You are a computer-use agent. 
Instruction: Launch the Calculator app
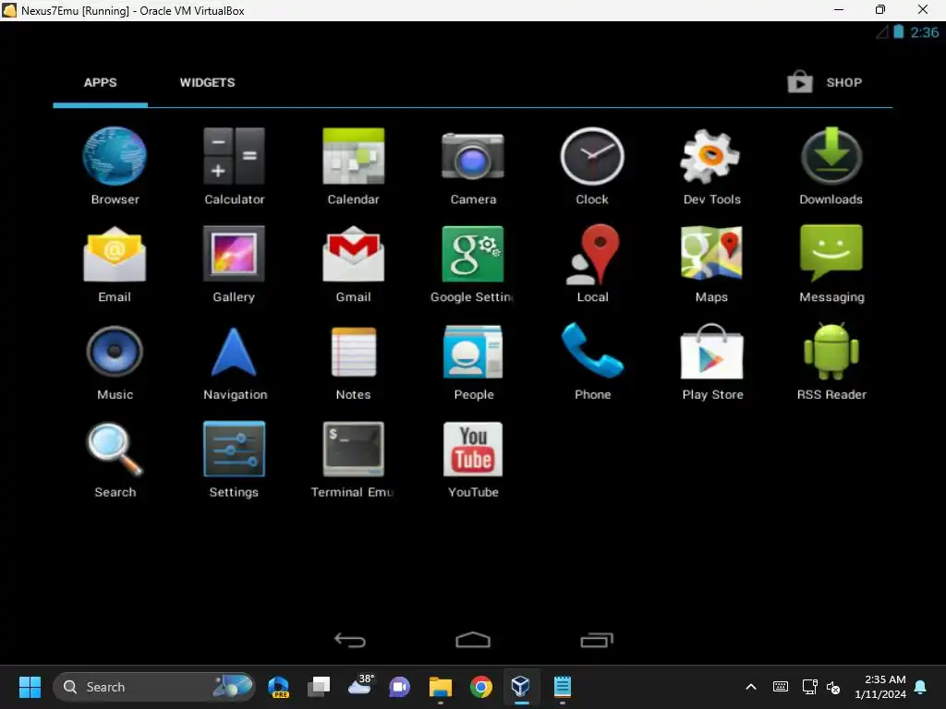tap(234, 166)
